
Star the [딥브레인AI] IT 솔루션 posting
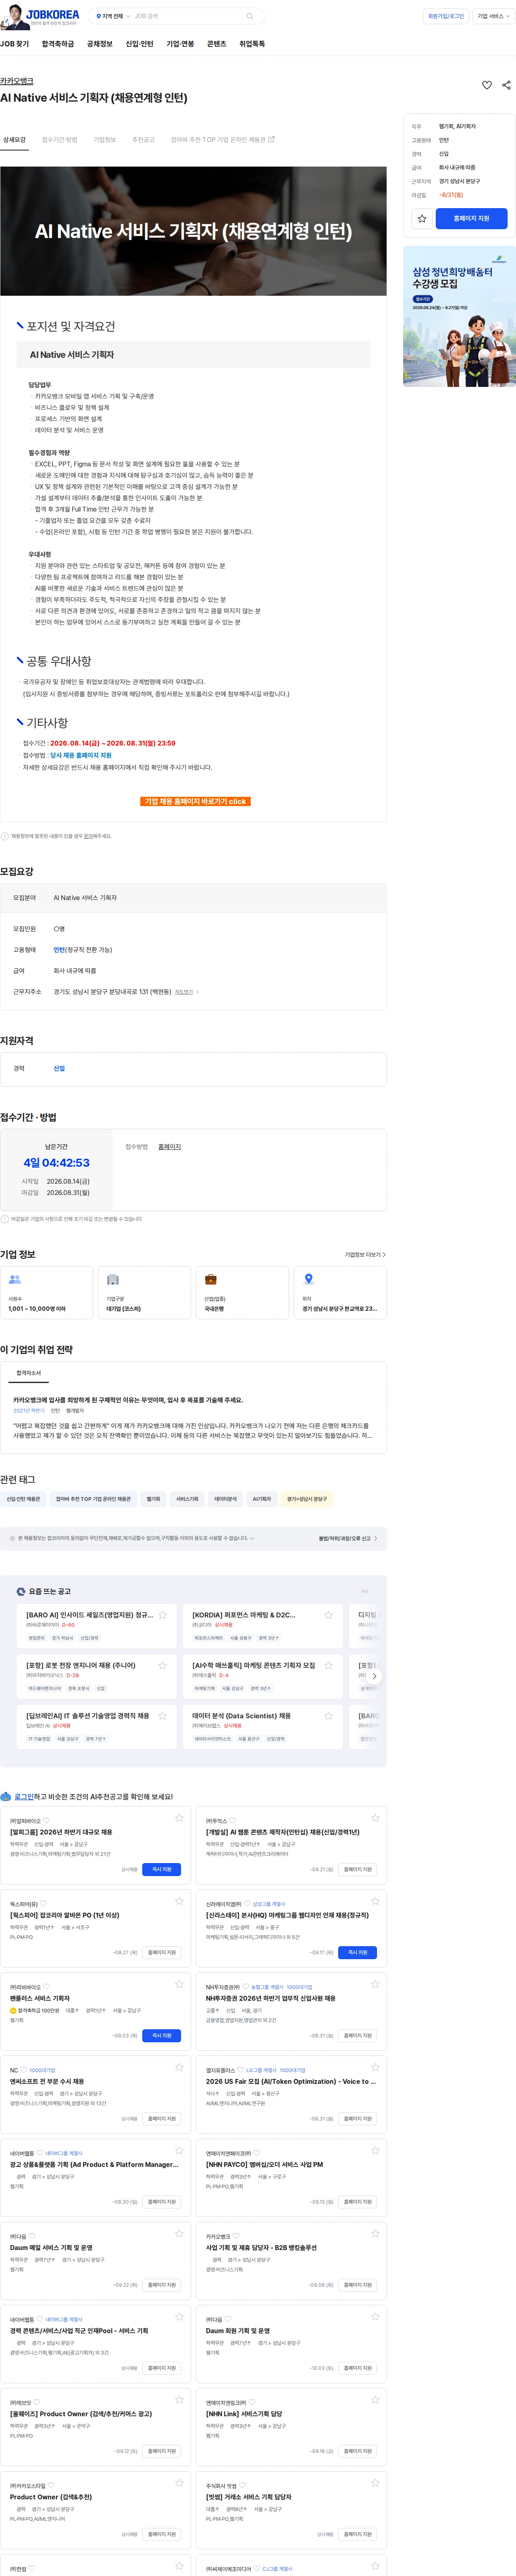point(162,1716)
